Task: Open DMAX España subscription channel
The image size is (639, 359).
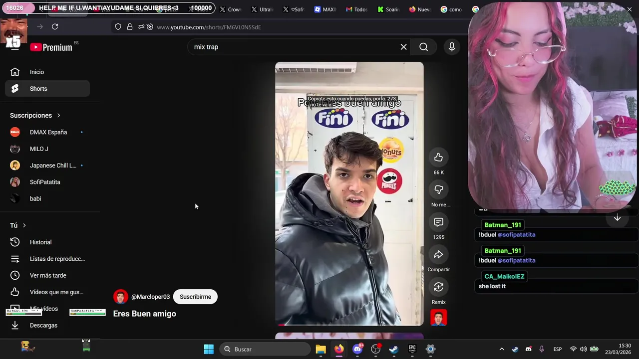Action: [47, 132]
